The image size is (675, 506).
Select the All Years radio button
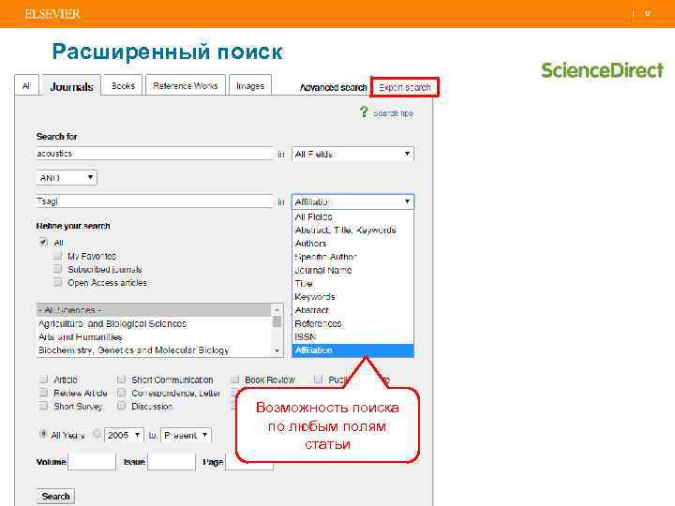[43, 434]
